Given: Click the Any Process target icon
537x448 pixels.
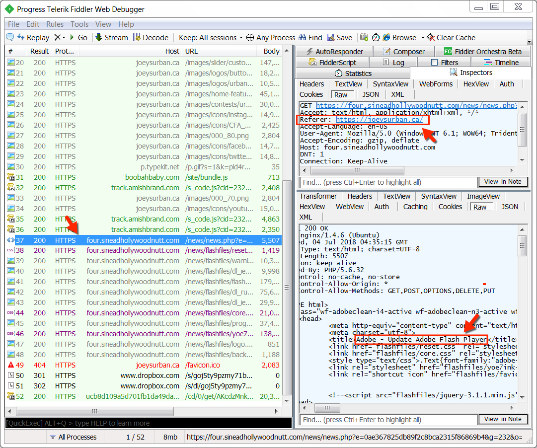Looking at the screenshot, I should click(x=250, y=37).
